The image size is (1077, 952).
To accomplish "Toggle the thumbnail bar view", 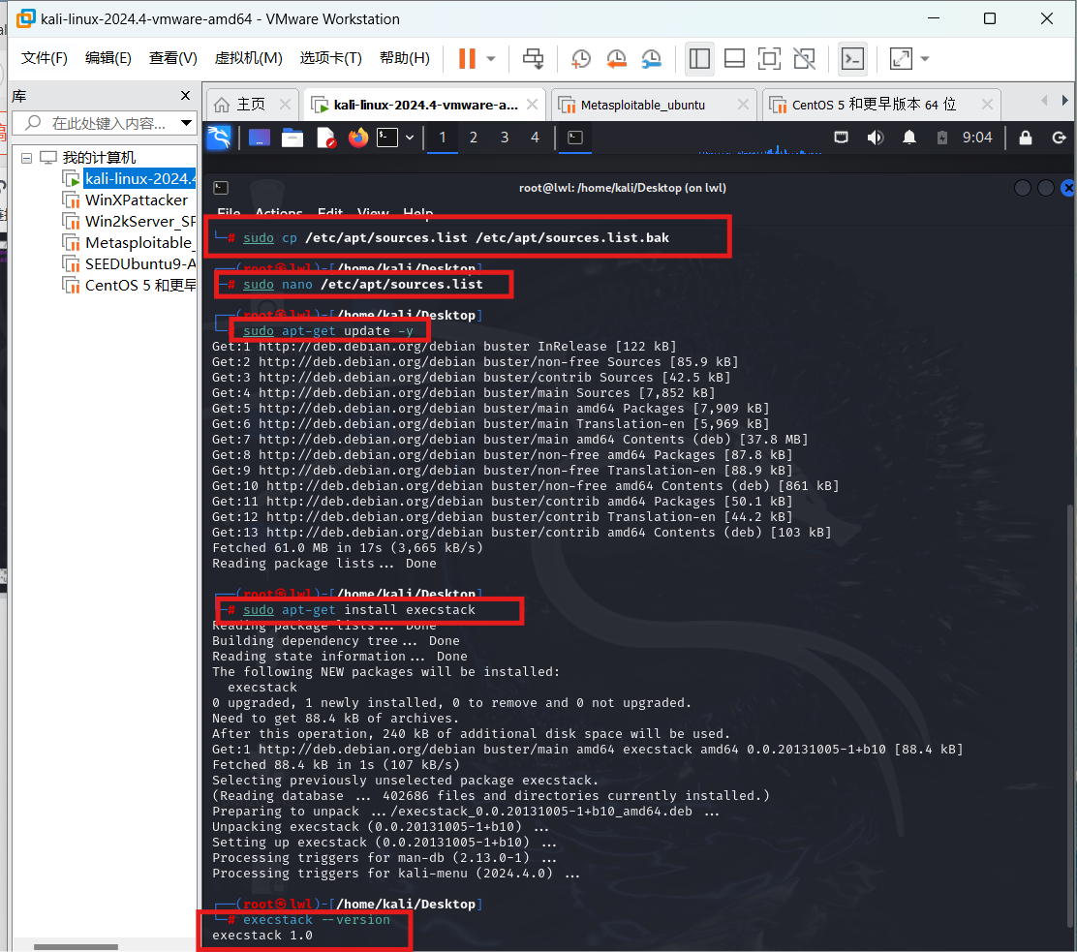I will coord(734,58).
